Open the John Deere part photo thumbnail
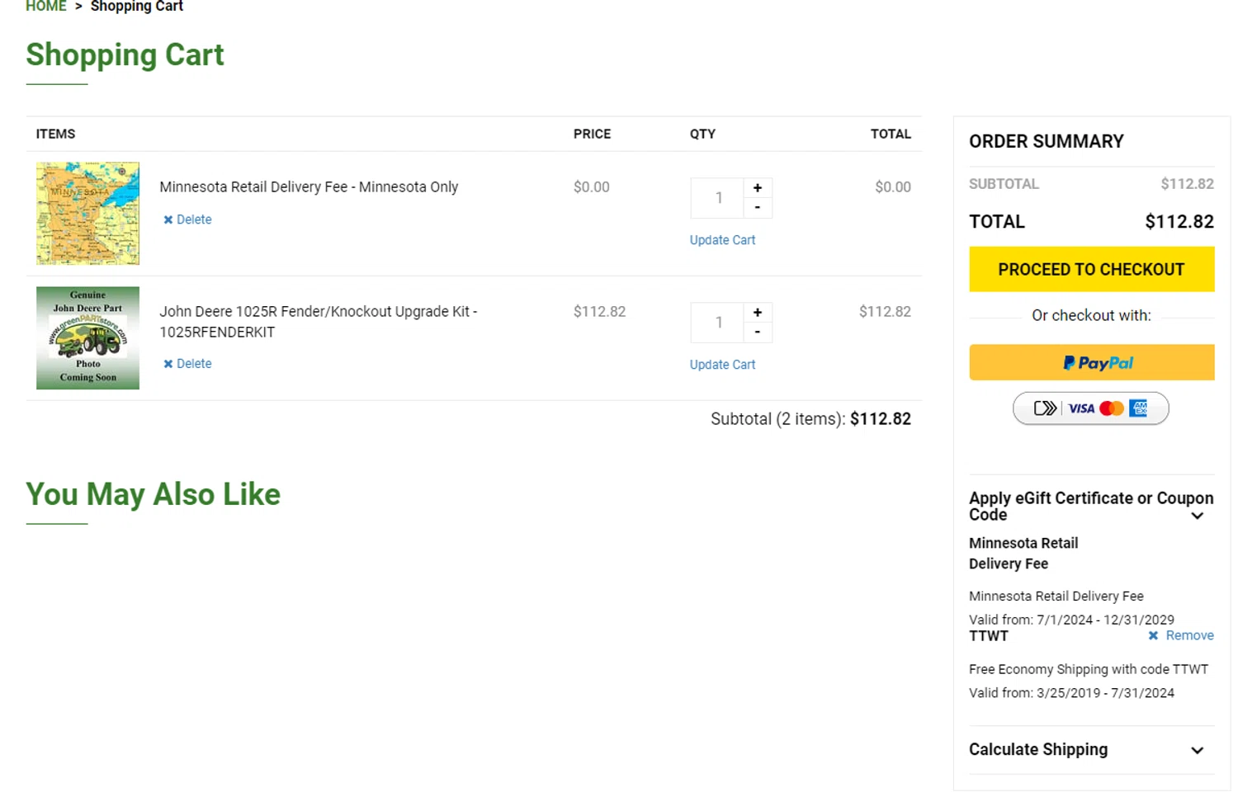This screenshot has width=1238, height=797. coord(87,338)
